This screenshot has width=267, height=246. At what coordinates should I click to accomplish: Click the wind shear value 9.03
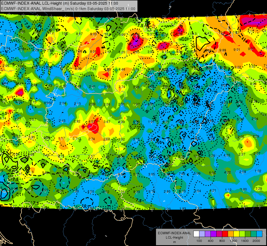[93, 34]
